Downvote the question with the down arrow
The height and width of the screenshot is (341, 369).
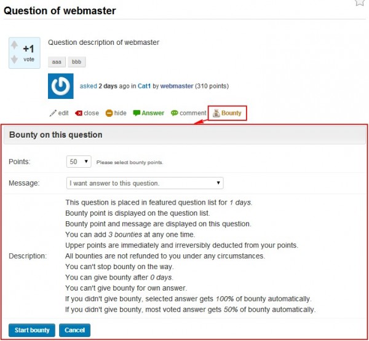coord(15,60)
